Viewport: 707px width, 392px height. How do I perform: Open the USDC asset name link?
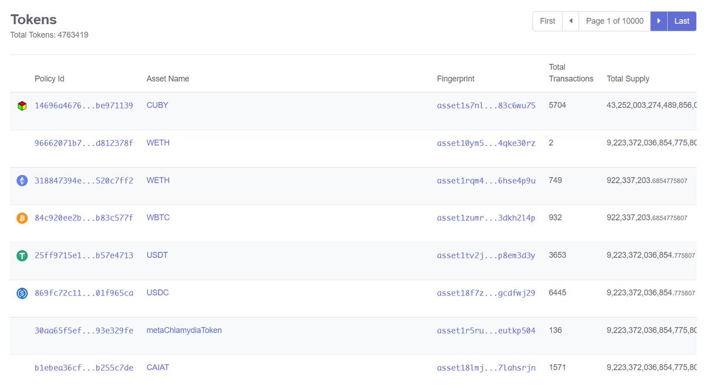(158, 292)
